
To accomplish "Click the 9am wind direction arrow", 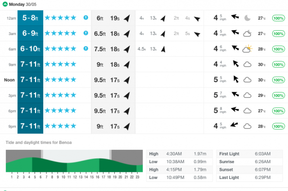I will 236,64.
